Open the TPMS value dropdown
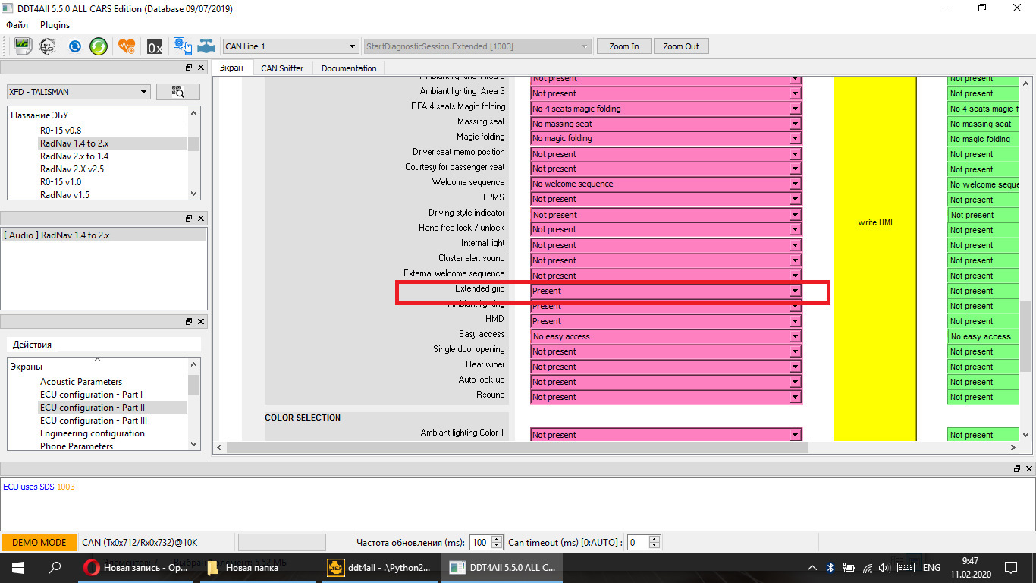 click(x=666, y=199)
